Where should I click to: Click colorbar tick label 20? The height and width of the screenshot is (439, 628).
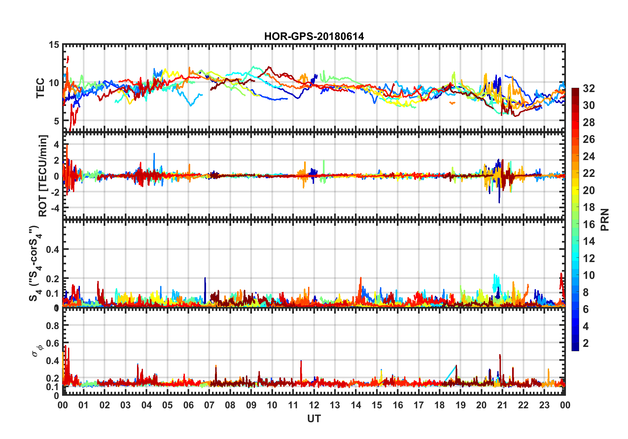[x=589, y=190]
